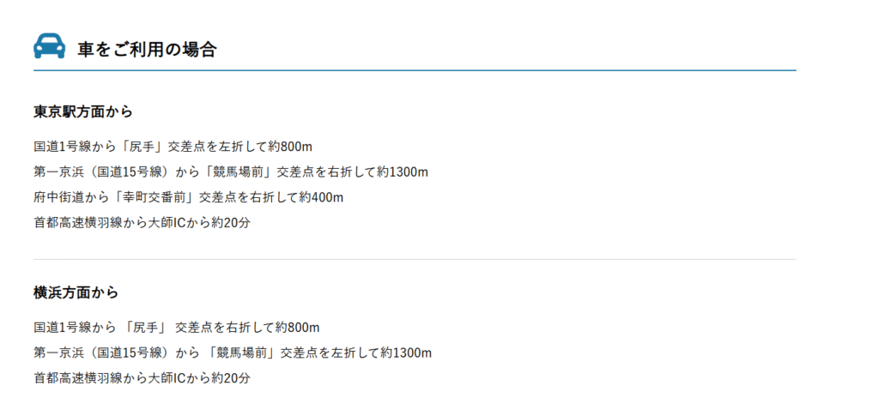
Task: Click the 東京駅方面から subheading
Action: [83, 112]
